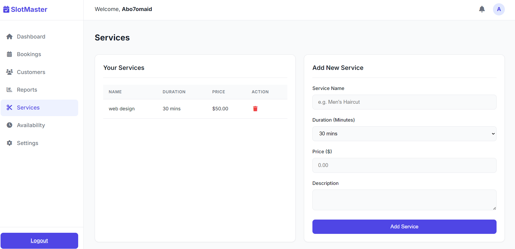The width and height of the screenshot is (515, 249).
Task: Click the Availability clock icon
Action: tap(9, 125)
